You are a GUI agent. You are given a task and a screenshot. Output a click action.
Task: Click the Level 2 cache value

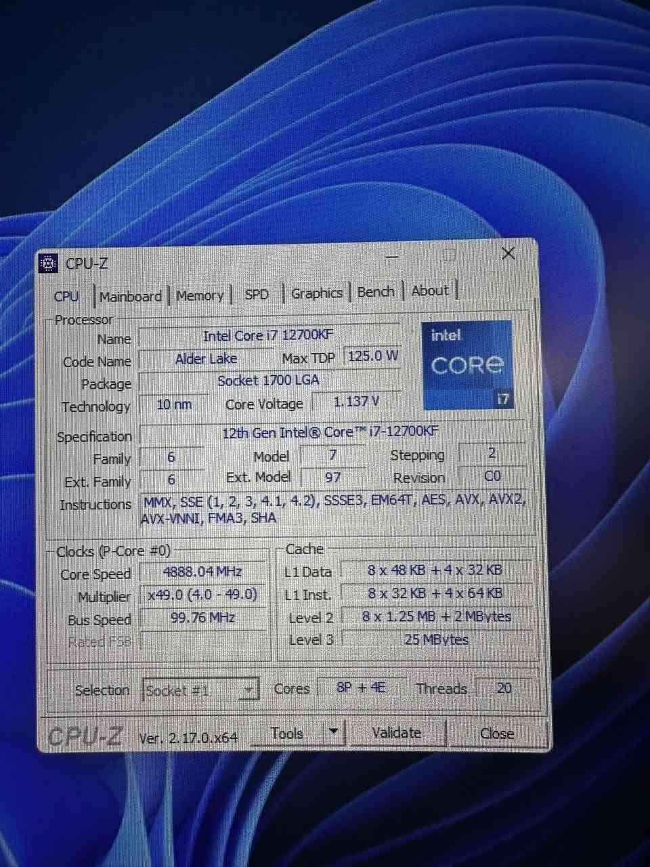point(437,616)
